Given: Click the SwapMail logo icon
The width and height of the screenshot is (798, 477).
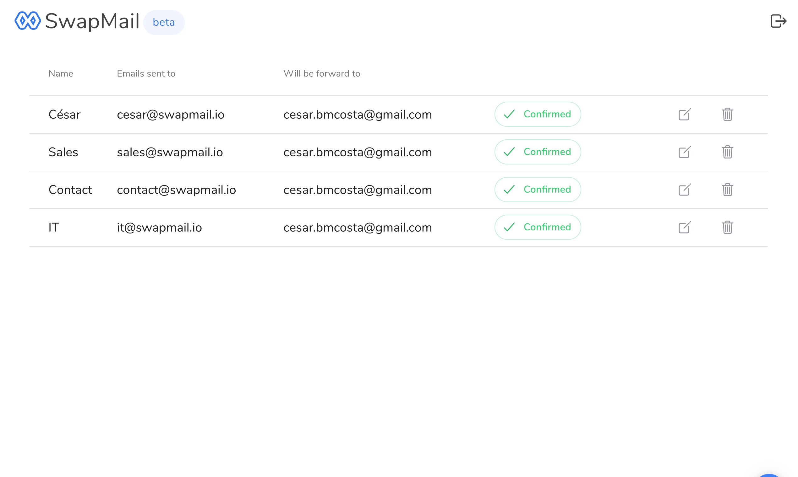Looking at the screenshot, I should click(28, 21).
